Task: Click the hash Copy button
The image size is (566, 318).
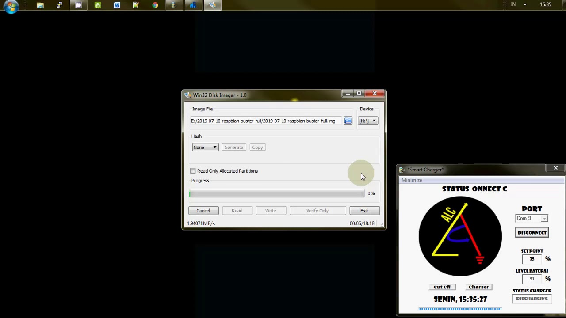Action: coord(257,147)
